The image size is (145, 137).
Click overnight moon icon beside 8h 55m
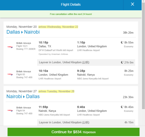[122, 42]
